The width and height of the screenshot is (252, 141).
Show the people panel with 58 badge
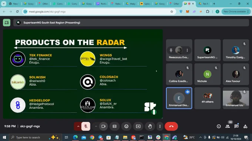click(228, 126)
